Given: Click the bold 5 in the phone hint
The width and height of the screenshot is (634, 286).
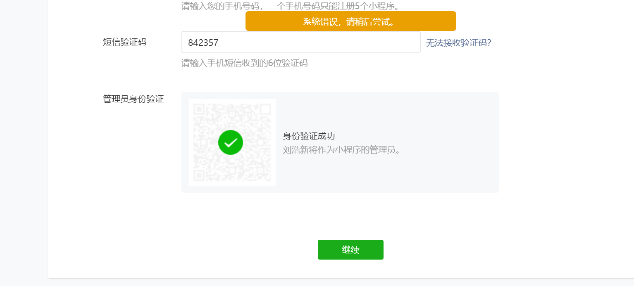Looking at the screenshot, I should [x=357, y=6].
